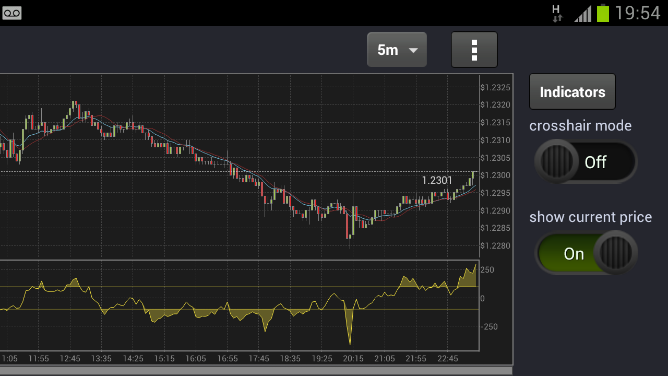The height and width of the screenshot is (376, 668).
Task: Enable the crosshair mode switch
Action: tap(586, 162)
